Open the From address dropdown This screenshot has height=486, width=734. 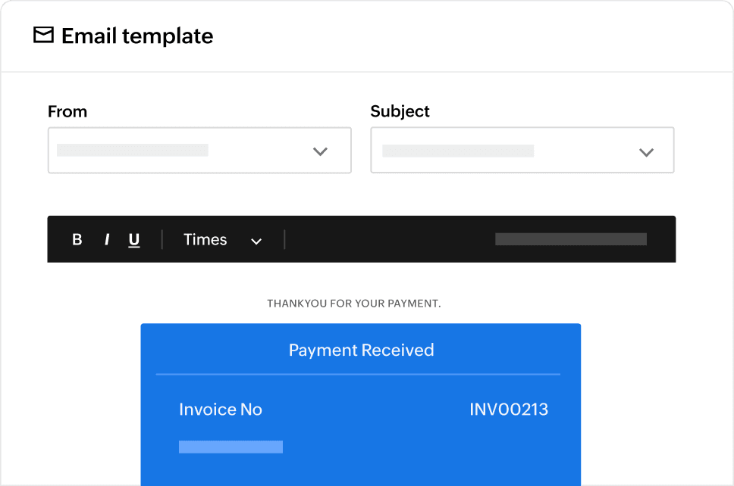(x=319, y=151)
